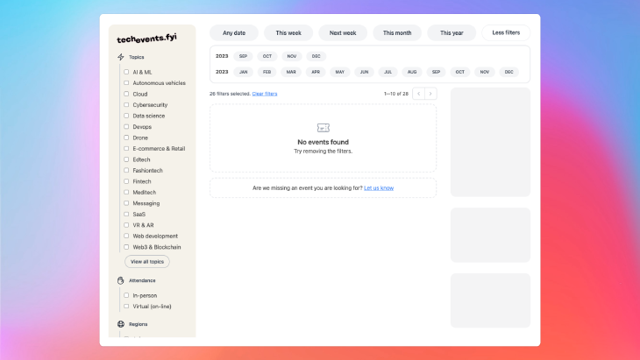The height and width of the screenshot is (360, 640).
Task: Select the JUN month chip
Action: click(364, 72)
